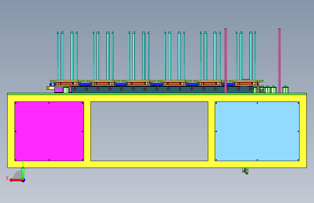This screenshot has height=203, width=314.
Task: Select the small bracket beneath the yellow frame
Action: [245, 171]
